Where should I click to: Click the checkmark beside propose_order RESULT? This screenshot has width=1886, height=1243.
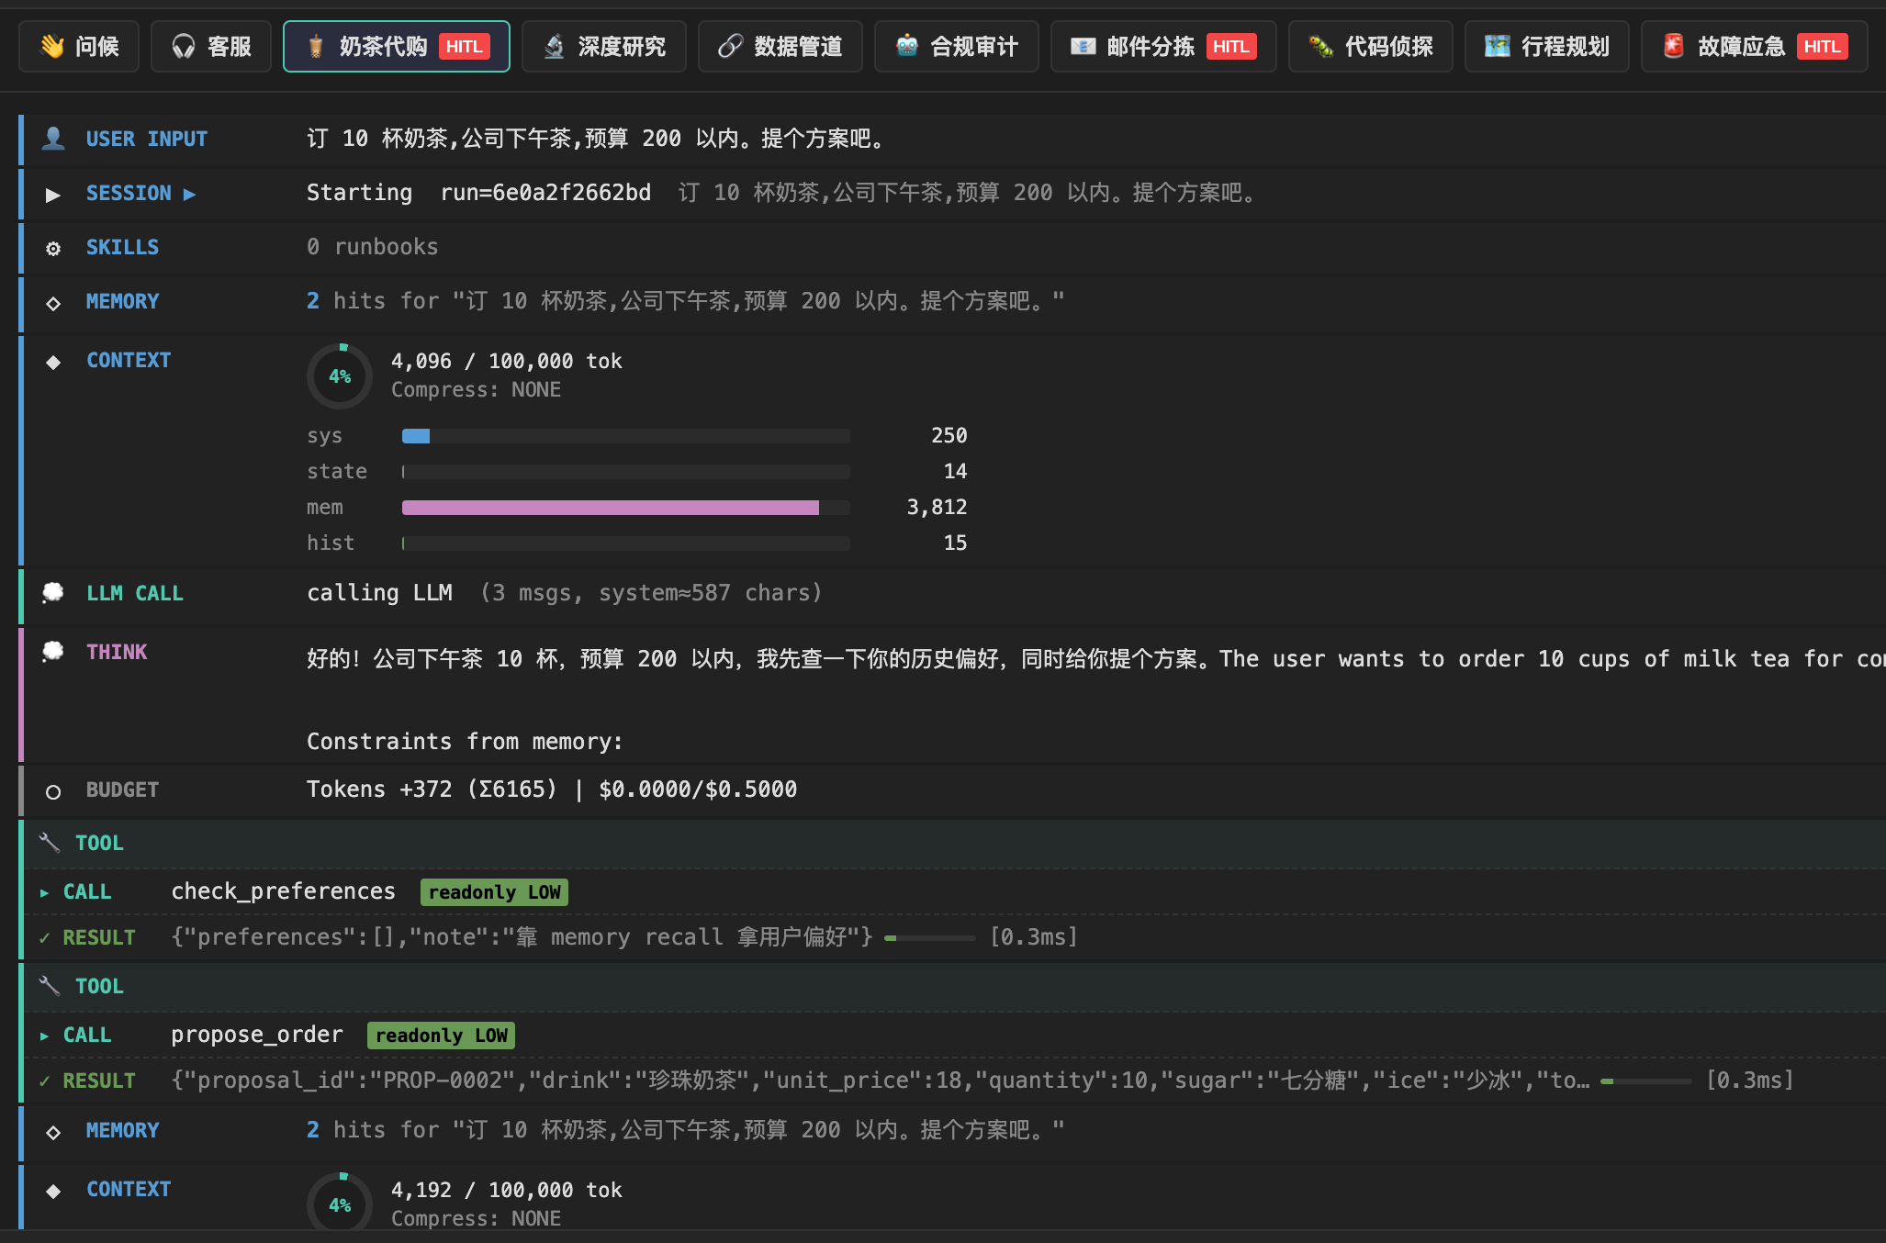pos(44,1081)
